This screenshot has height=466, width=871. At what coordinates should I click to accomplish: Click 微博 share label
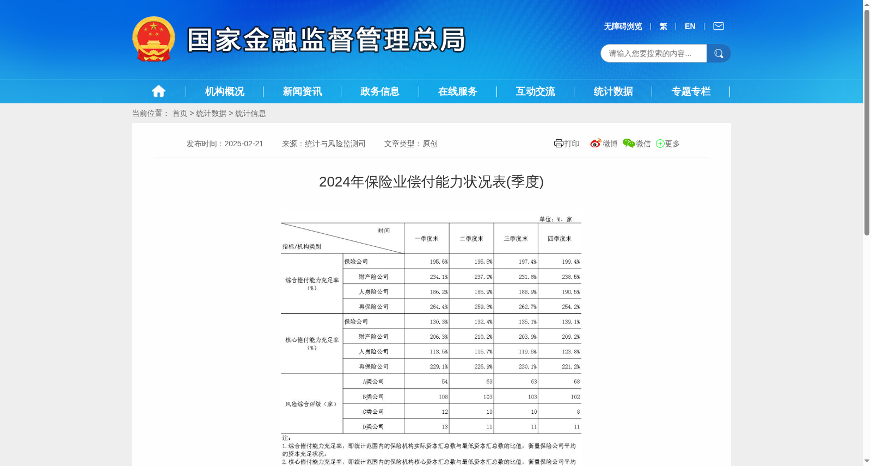610,144
